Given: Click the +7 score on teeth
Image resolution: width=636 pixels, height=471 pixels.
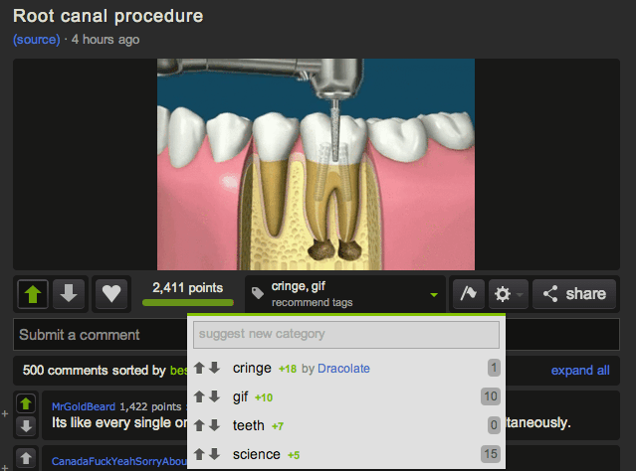Looking at the screenshot, I should pos(278,426).
